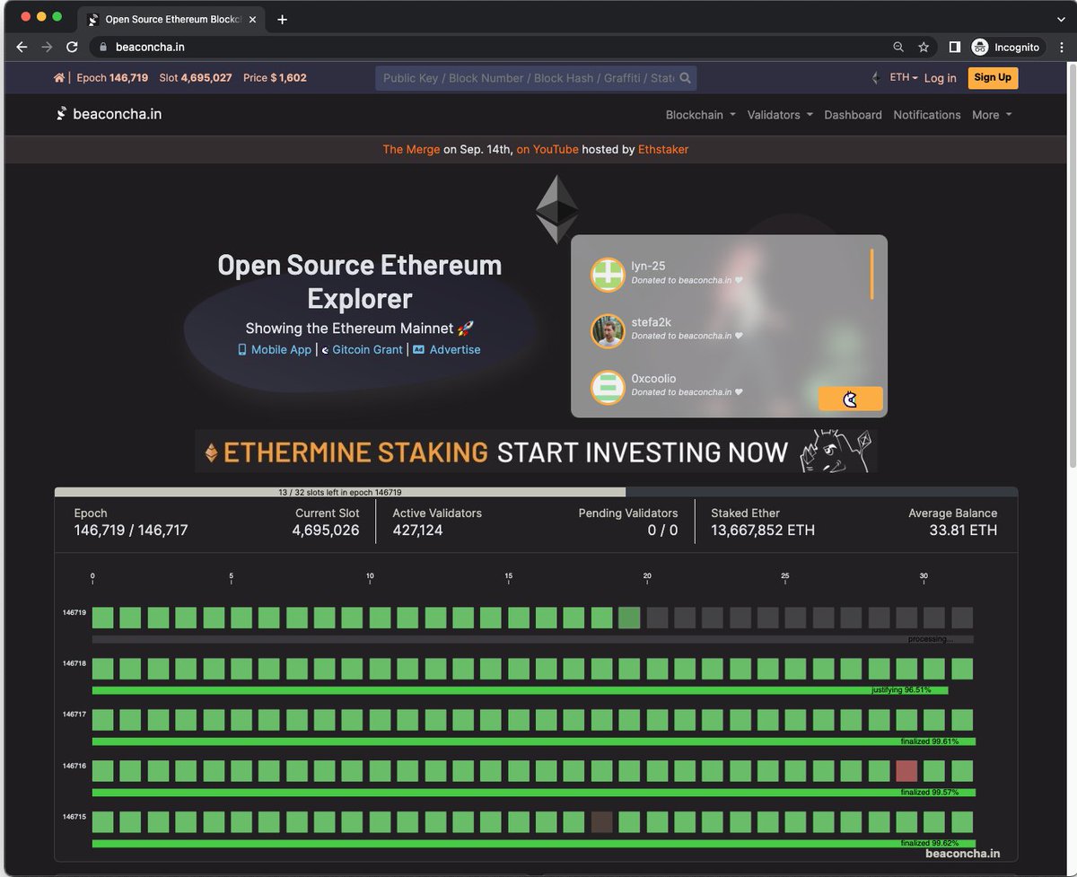Expand the Validators menu
Image resolution: width=1077 pixels, height=877 pixels.
tap(780, 115)
